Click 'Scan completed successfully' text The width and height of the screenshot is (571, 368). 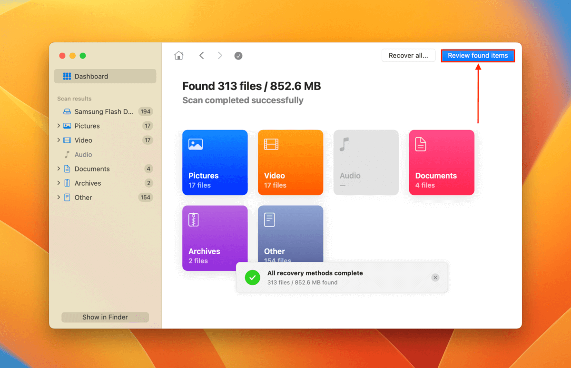pyautogui.click(x=243, y=100)
